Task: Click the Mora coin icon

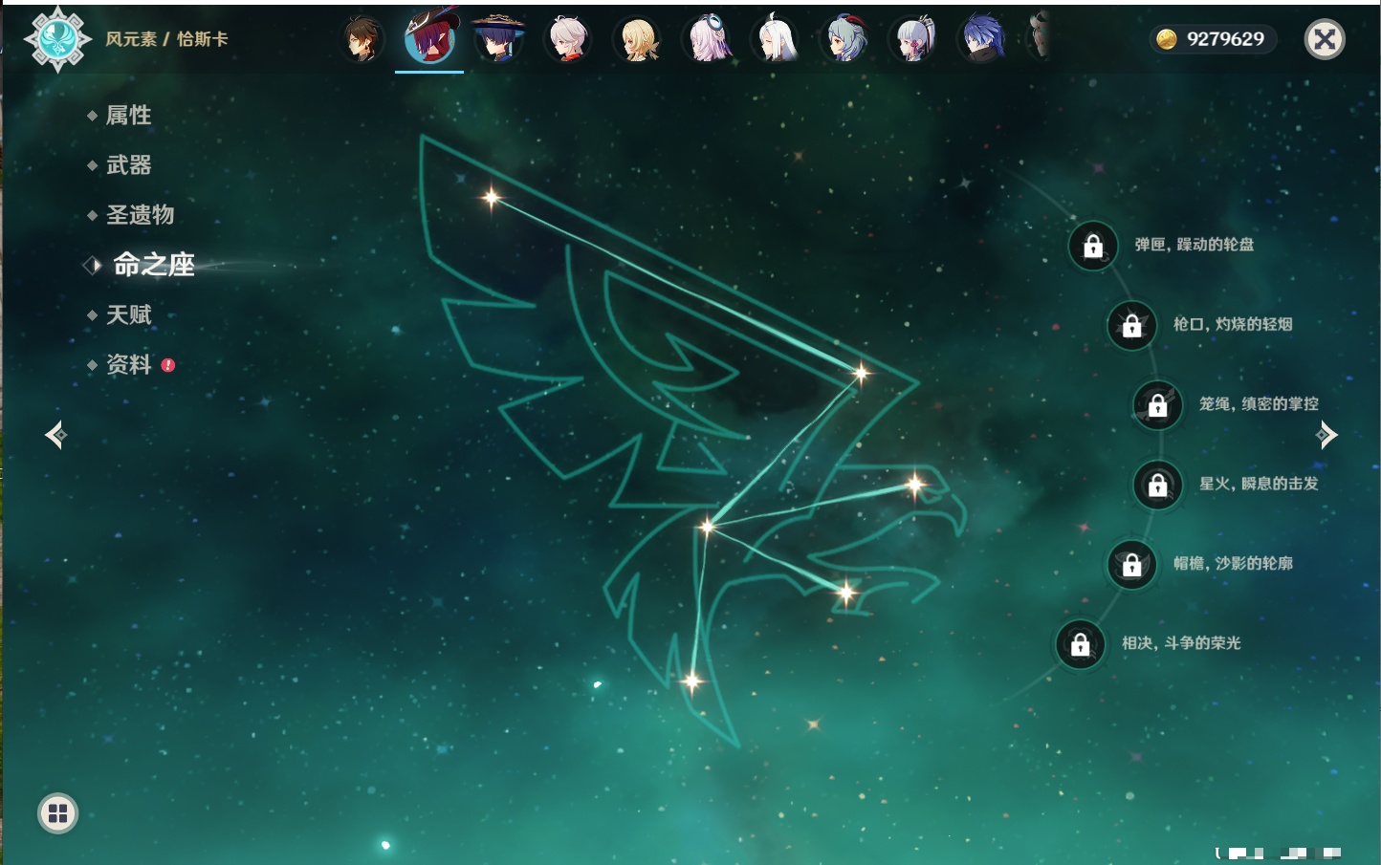Action: 1167,39
